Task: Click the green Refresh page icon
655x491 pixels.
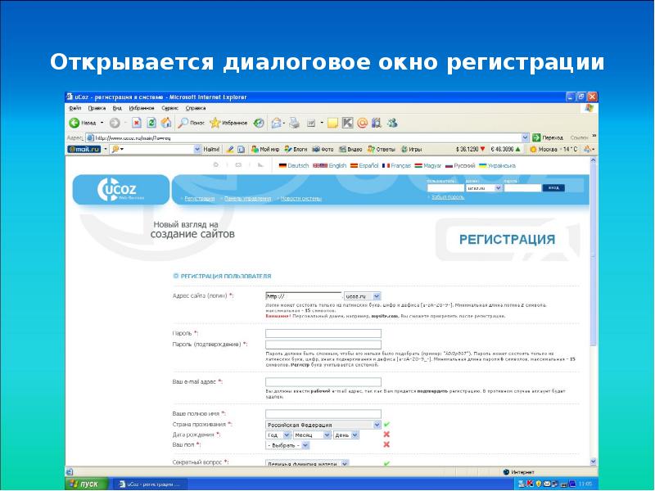Action: pyautogui.click(x=151, y=123)
